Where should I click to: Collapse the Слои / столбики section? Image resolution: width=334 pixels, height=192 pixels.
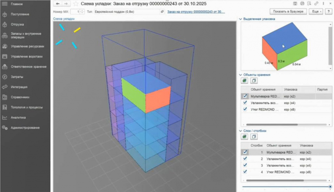point(240,131)
